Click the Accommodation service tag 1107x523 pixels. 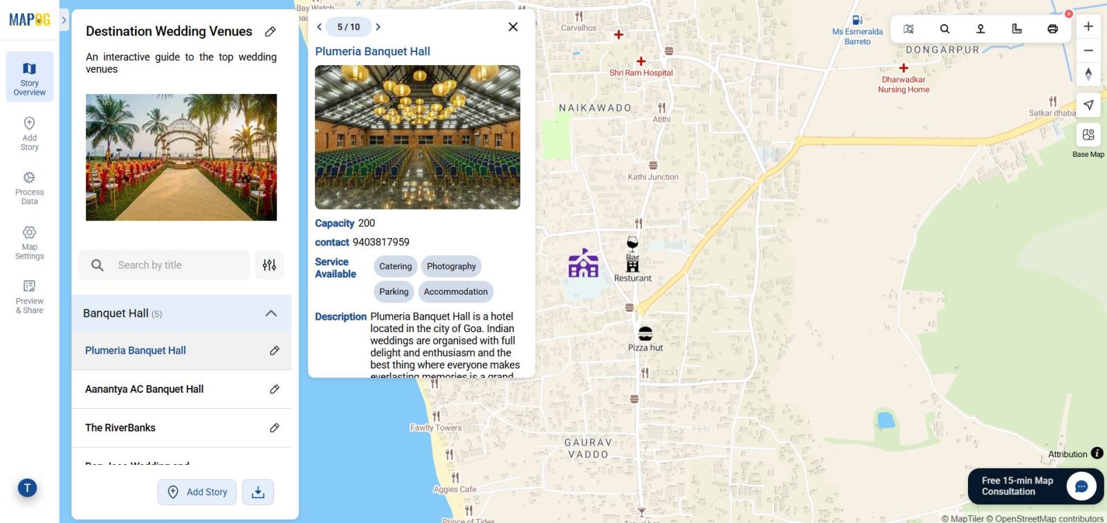[x=456, y=292]
